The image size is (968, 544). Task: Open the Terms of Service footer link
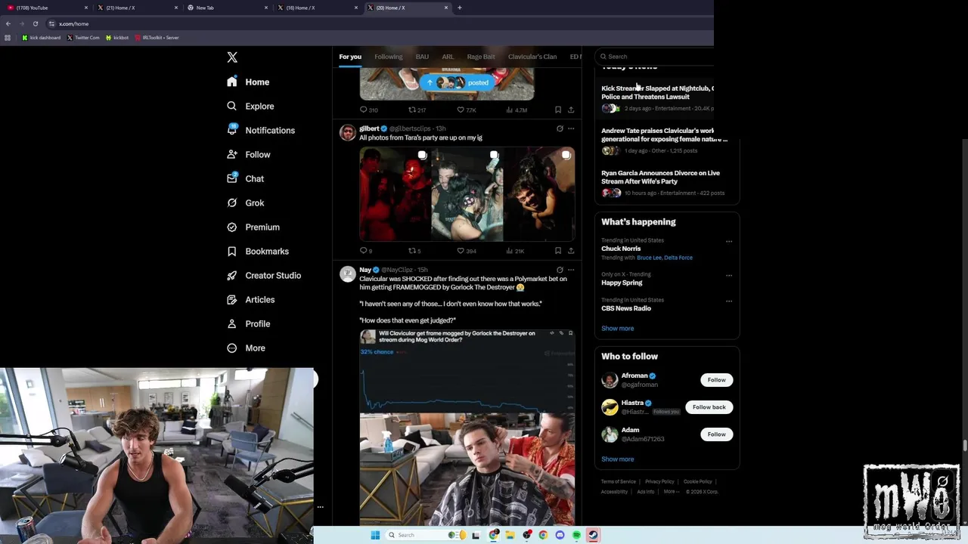pyautogui.click(x=618, y=482)
